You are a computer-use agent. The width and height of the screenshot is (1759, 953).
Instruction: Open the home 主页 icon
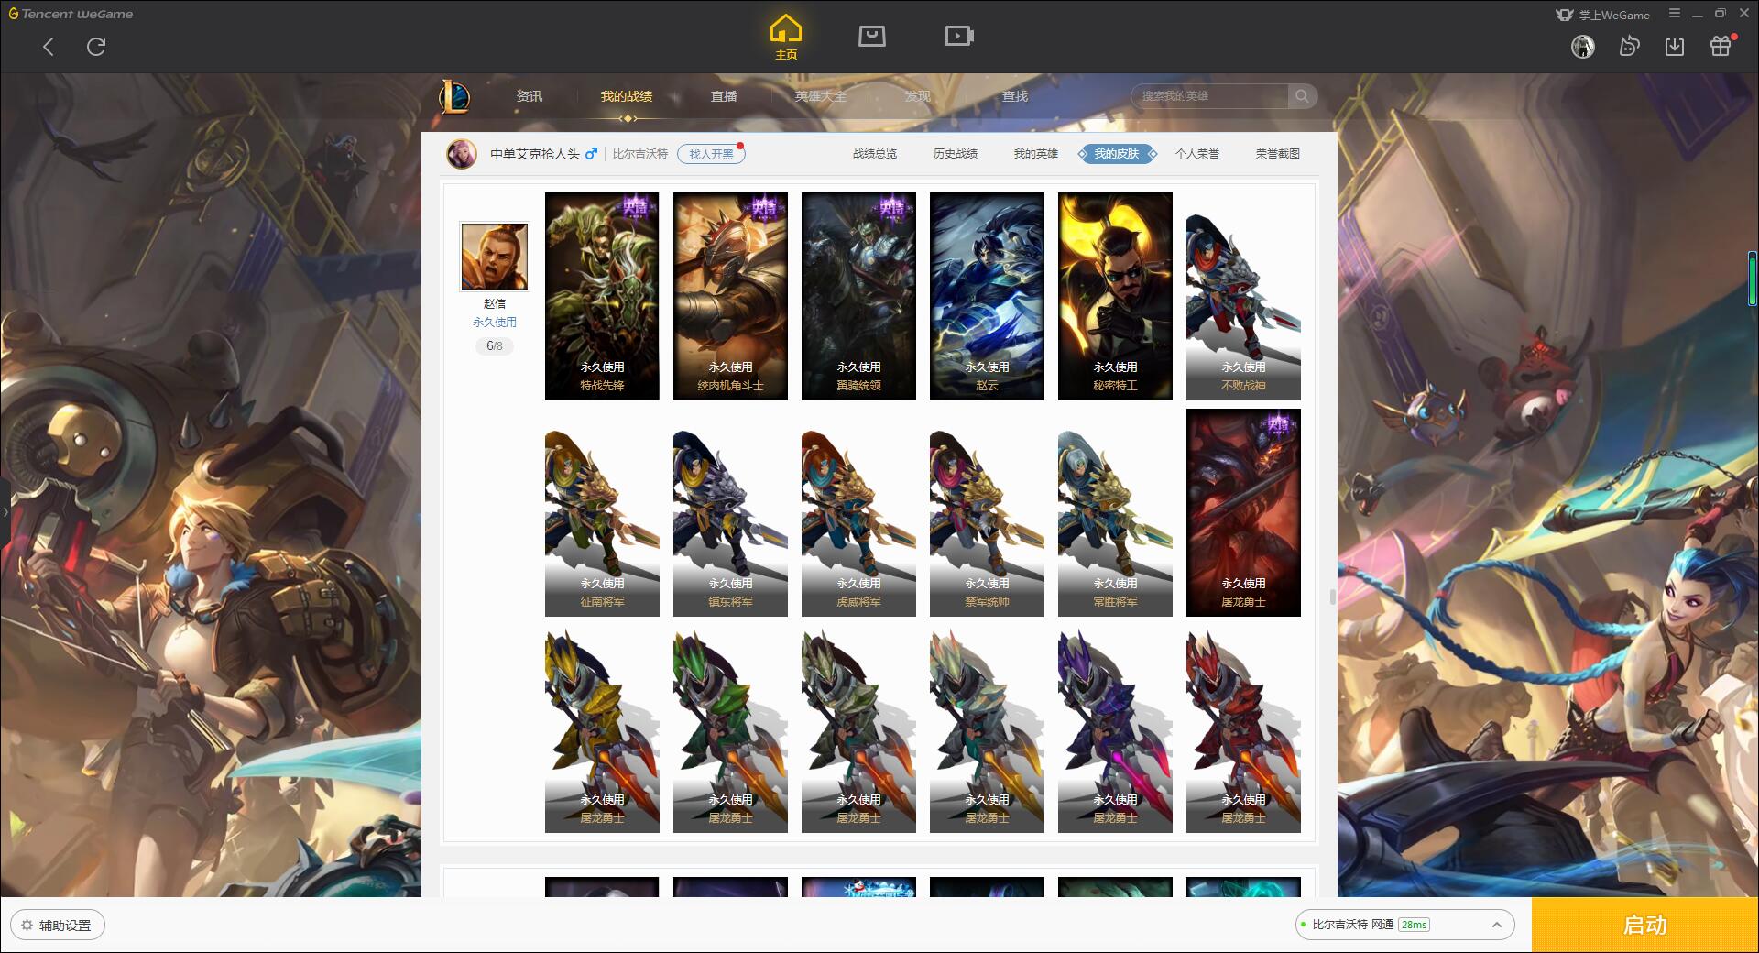coord(786,37)
